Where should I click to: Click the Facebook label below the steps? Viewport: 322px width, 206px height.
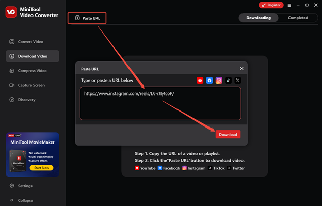pos(171,168)
